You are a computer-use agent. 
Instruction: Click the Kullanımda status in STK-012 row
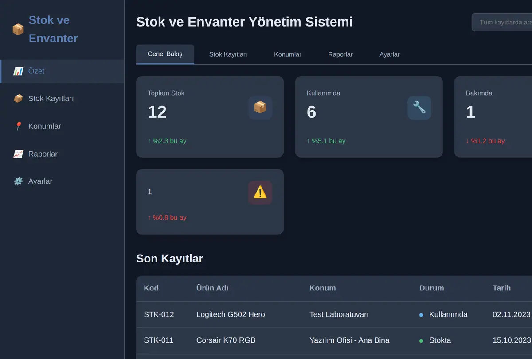[x=443, y=315]
